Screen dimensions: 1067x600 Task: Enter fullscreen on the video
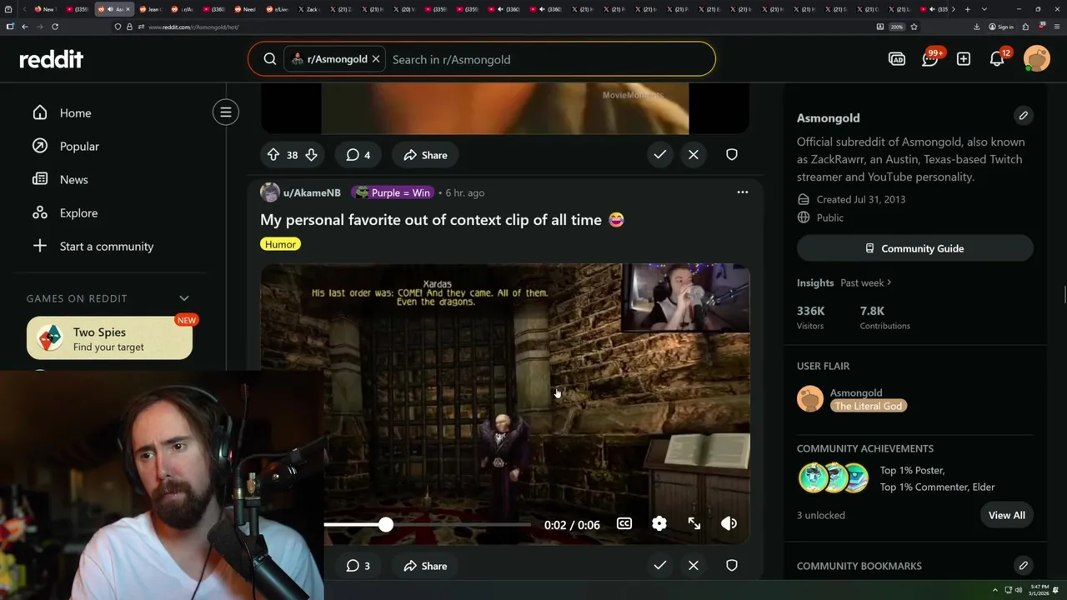(x=694, y=523)
